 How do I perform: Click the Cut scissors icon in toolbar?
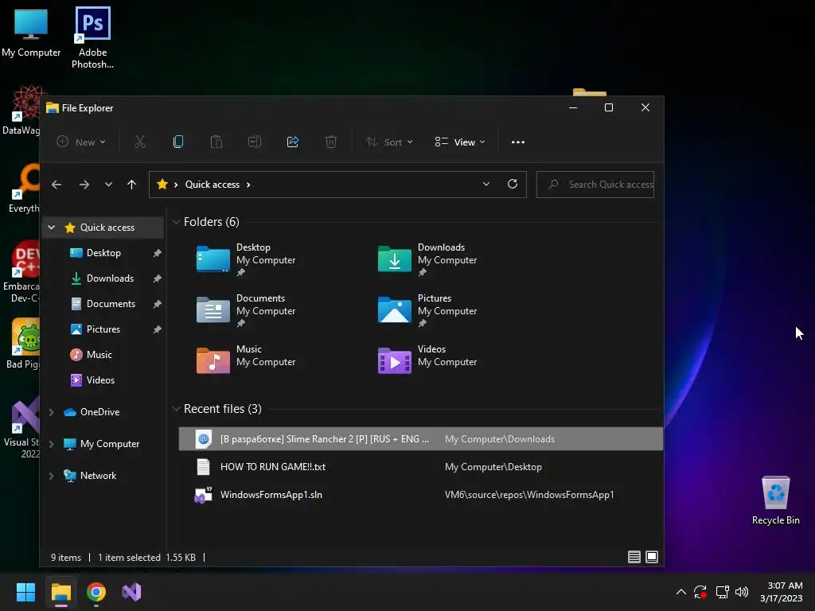140,142
